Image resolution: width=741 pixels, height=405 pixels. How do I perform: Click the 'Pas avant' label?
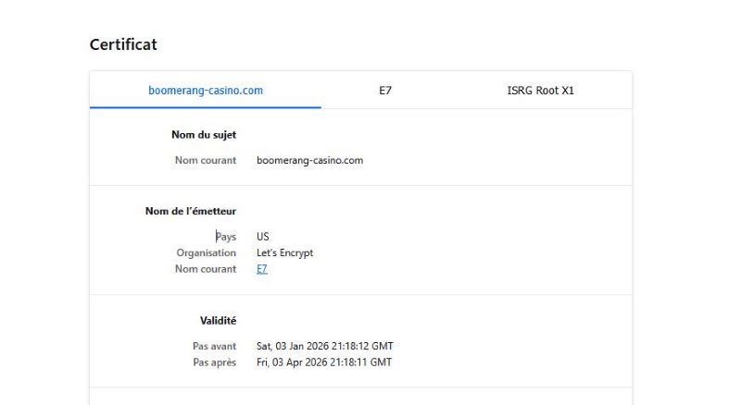[214, 347]
